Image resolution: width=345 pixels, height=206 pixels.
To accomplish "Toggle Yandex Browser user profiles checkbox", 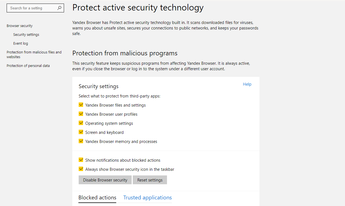I will pyautogui.click(x=81, y=114).
